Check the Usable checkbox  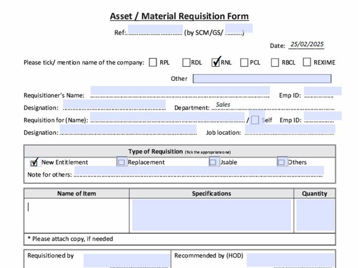213,162
